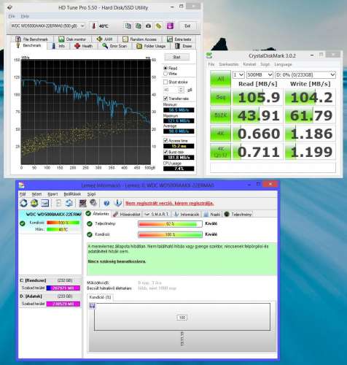Enable the Short stroke checkbox
Screen dimensions: 347x365
165,82
